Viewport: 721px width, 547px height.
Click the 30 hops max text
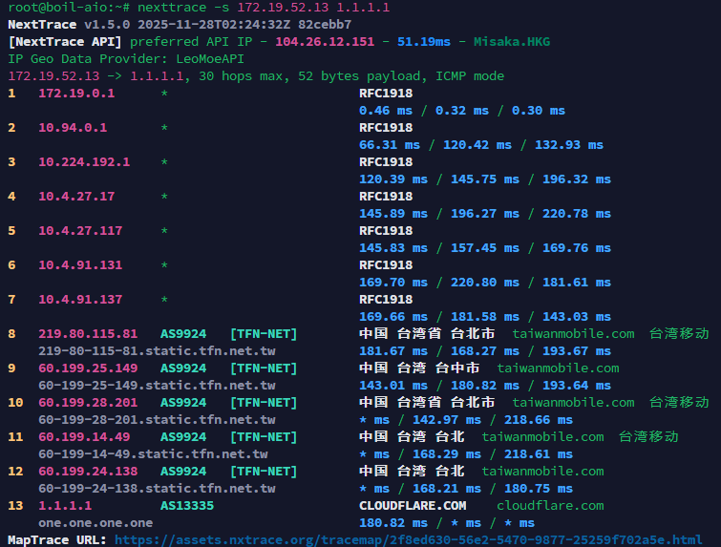coord(241,75)
